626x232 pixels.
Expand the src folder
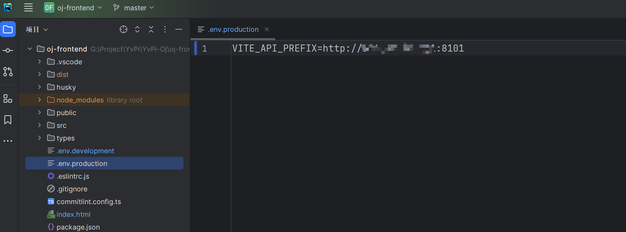pyautogui.click(x=39, y=125)
